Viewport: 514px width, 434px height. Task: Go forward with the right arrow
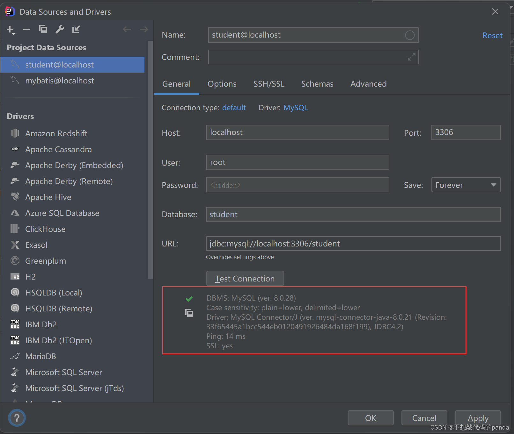[x=144, y=30]
